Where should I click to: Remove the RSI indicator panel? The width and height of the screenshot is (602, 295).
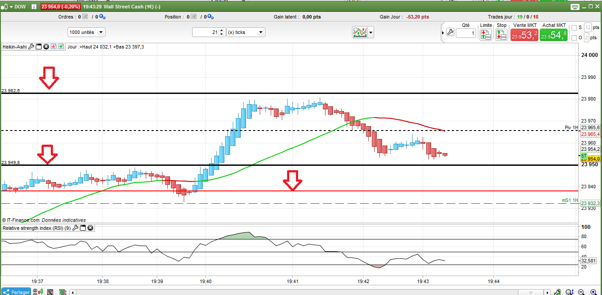coord(90,228)
